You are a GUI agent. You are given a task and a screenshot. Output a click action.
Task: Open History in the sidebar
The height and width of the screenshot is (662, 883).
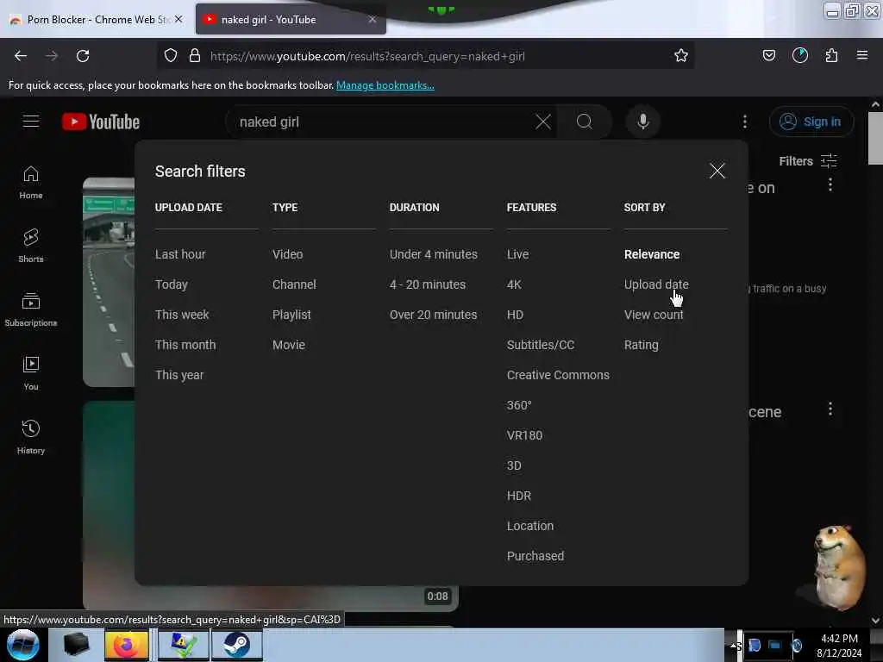click(x=31, y=437)
